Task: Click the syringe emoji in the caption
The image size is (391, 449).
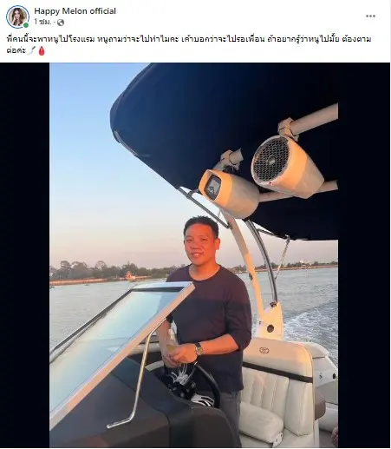Action: 31,50
